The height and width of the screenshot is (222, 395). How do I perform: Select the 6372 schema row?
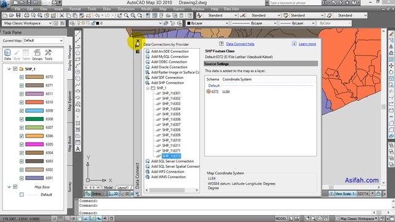coord(260,92)
